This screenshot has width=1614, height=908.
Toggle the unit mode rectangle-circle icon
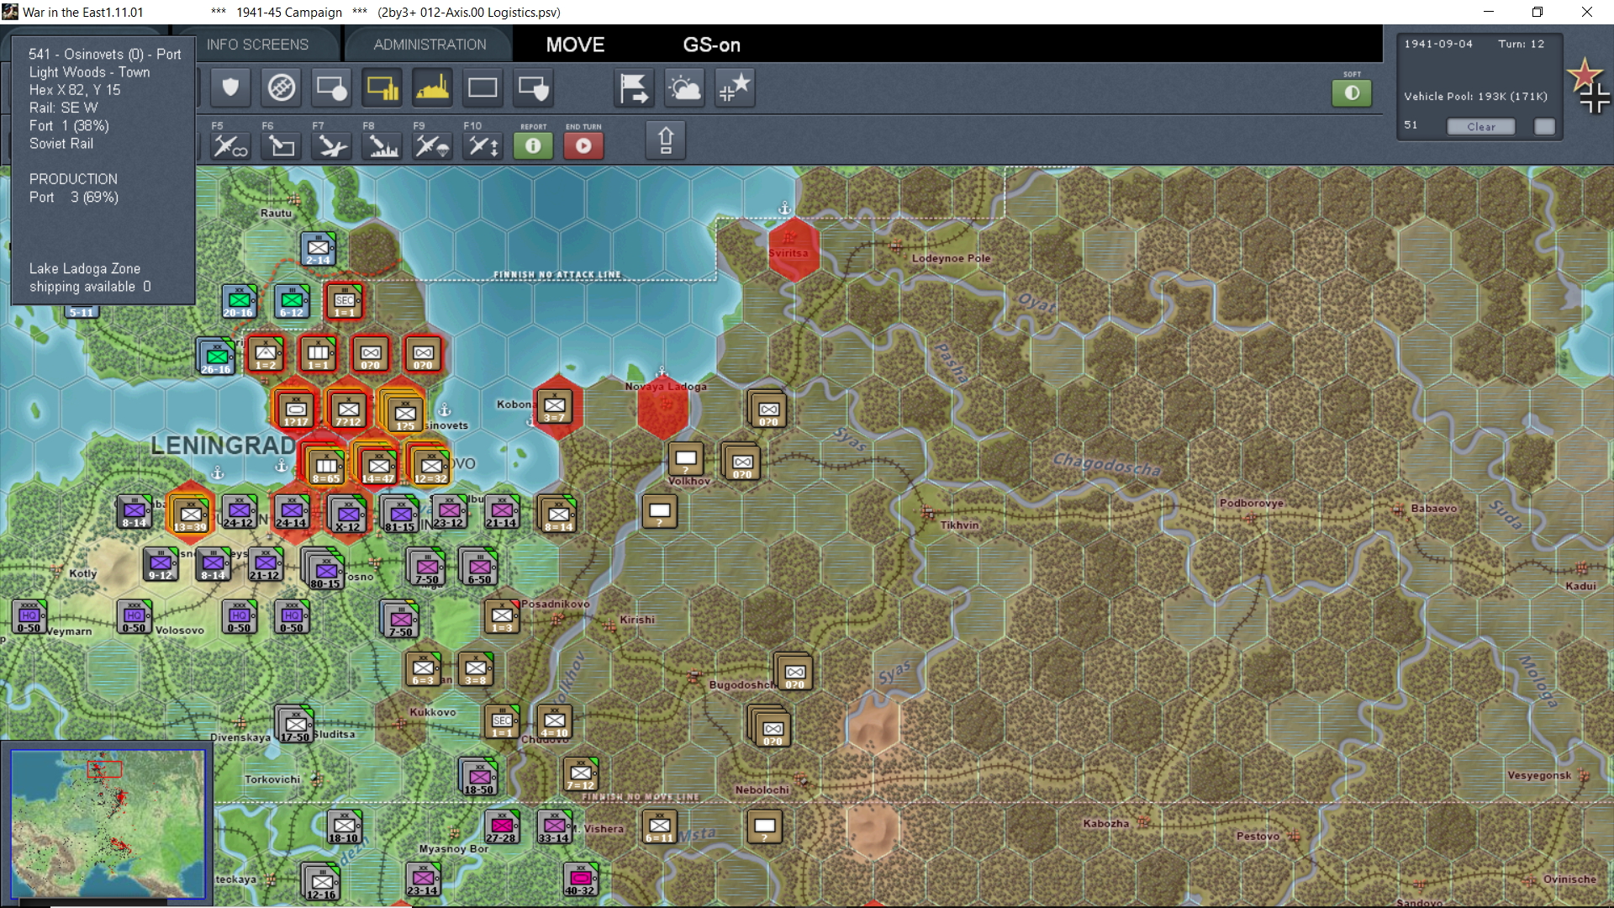[x=331, y=88]
